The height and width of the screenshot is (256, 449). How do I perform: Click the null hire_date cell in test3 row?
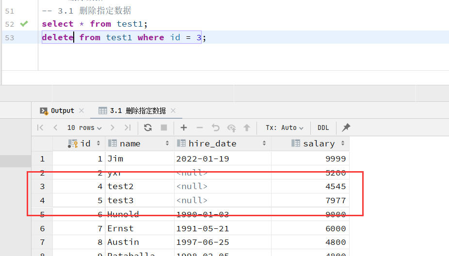pos(223,200)
